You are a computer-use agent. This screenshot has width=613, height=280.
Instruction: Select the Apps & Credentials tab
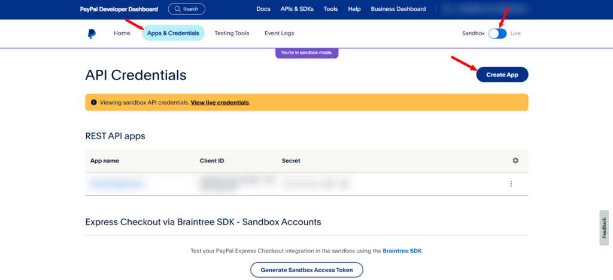click(x=173, y=33)
